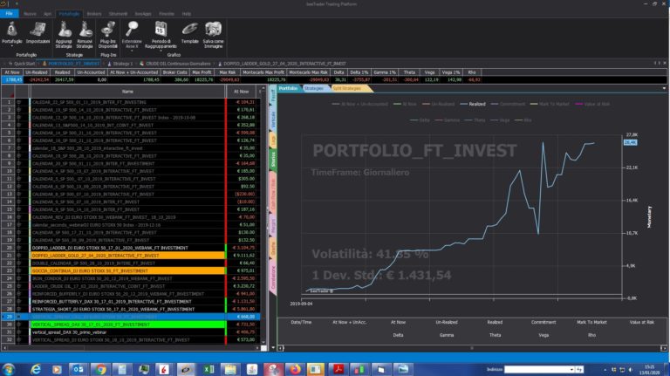Launch Internet Explorer from the taskbar

tap(36, 369)
